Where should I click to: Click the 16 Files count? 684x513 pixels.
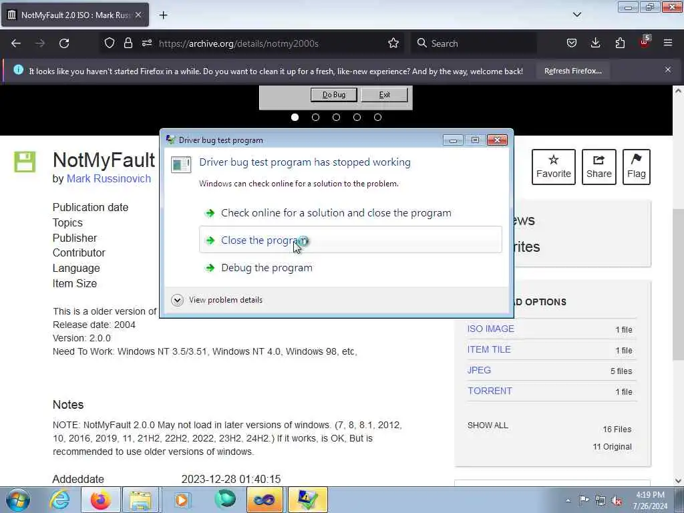617,430
